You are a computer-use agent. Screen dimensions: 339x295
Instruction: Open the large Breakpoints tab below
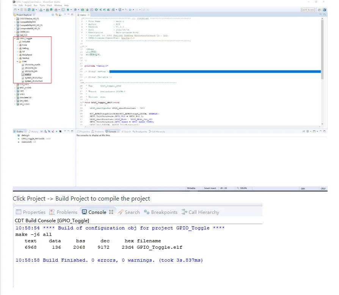[161, 212]
